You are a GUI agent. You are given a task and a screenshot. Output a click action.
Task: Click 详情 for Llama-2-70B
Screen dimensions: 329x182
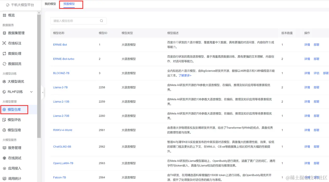click(x=307, y=116)
